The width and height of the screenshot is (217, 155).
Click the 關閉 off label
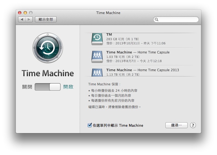(x=27, y=87)
